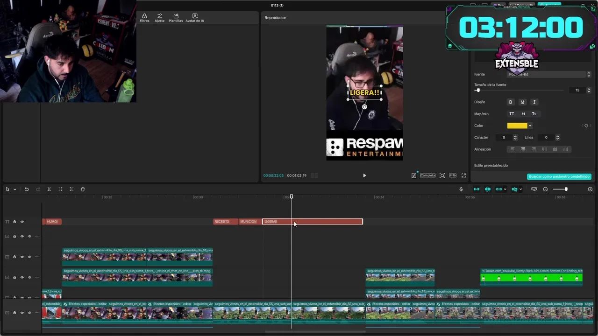Open the linkage dropdown arrow in timeline toolbar
This screenshot has height=336, width=598.
pos(505,189)
